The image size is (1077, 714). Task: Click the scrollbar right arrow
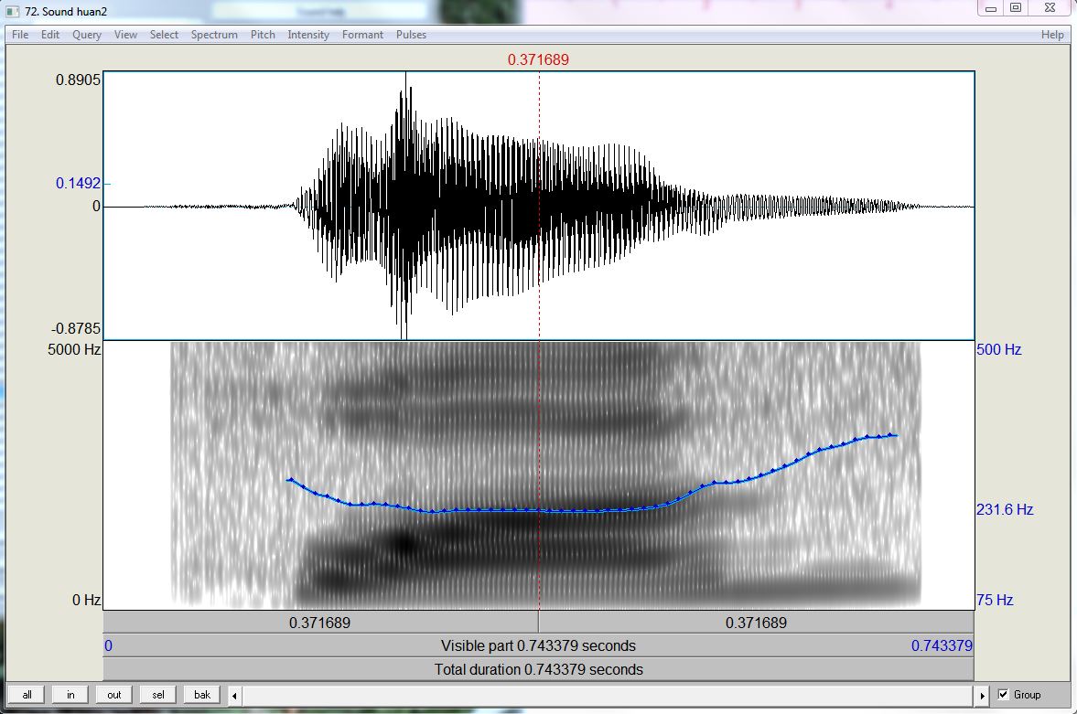pyautogui.click(x=982, y=696)
